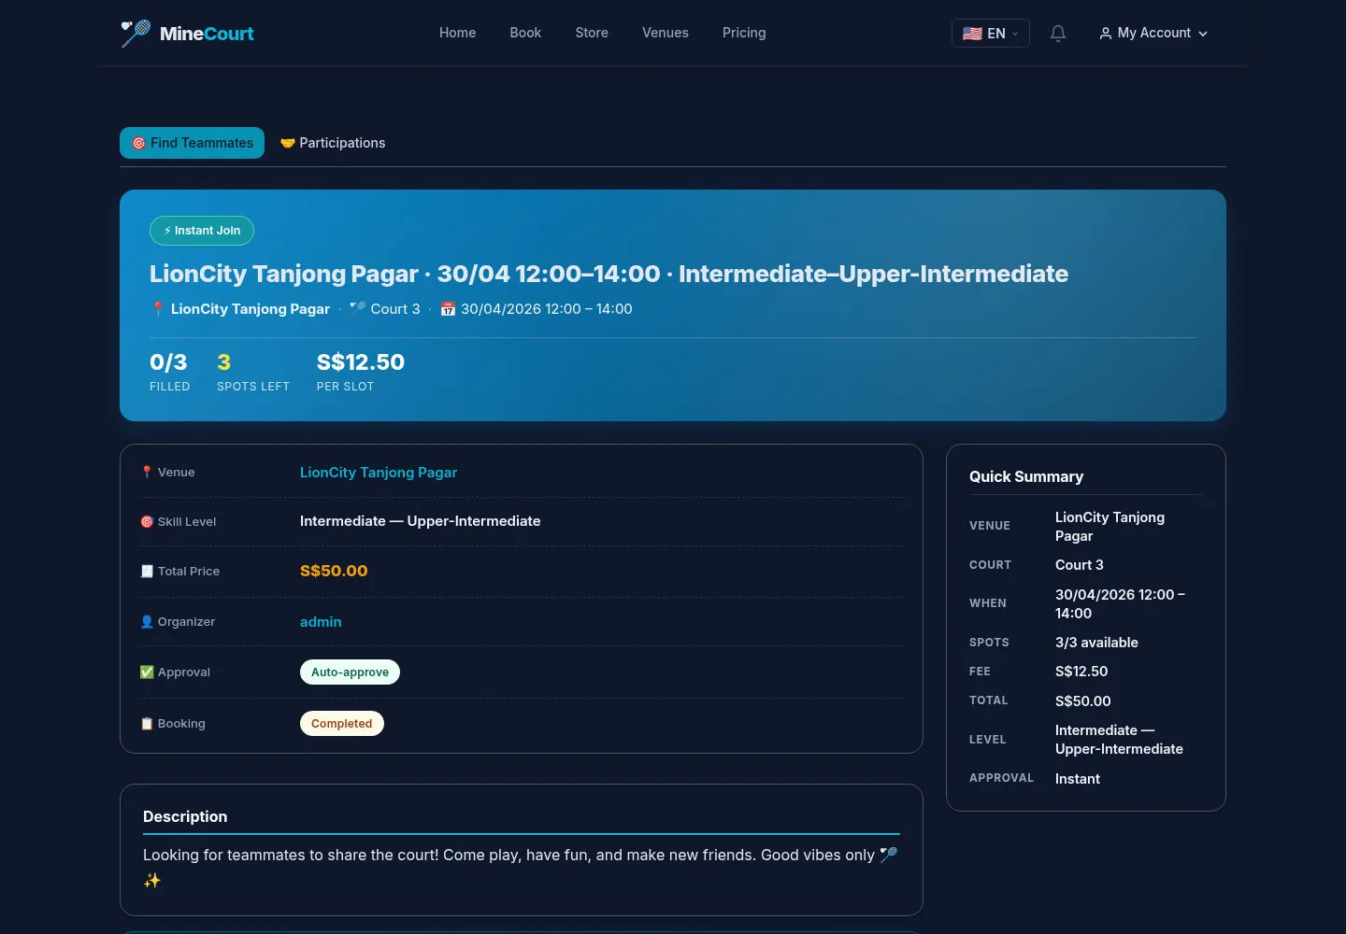Go to the Home page
This screenshot has width=1346, height=934.
point(458,33)
